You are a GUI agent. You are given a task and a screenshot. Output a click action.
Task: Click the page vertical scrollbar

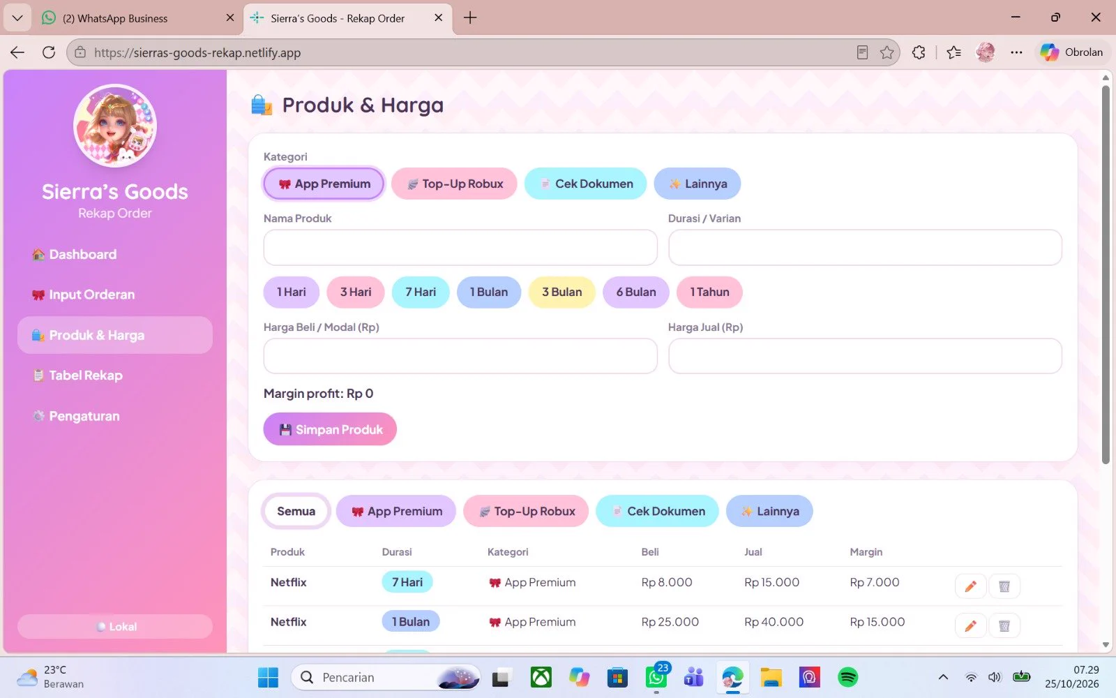point(1106,275)
